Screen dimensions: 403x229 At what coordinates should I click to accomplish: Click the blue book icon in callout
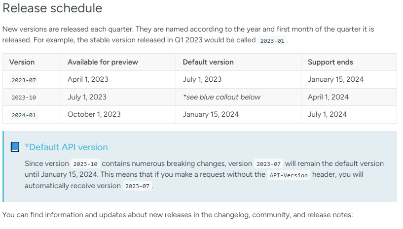[15, 147]
